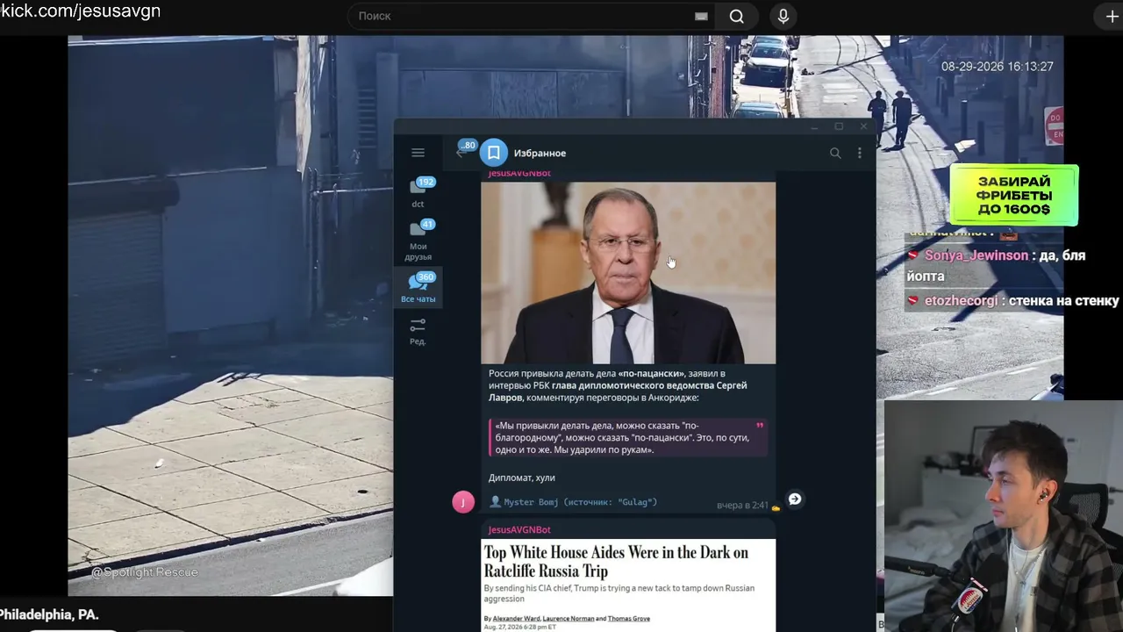Open the Lavrov photo in the message
The image size is (1123, 632).
tap(628, 273)
